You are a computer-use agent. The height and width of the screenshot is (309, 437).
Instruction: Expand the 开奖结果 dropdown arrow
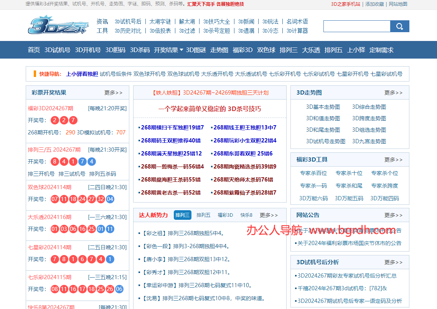[x=181, y=50]
